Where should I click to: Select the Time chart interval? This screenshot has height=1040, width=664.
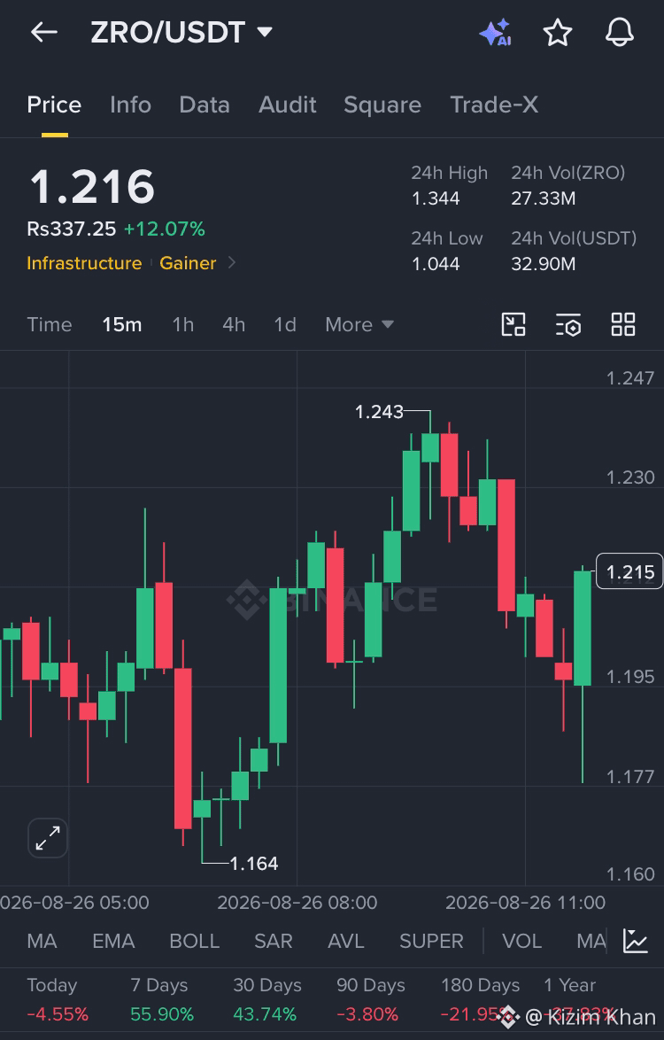[50, 324]
